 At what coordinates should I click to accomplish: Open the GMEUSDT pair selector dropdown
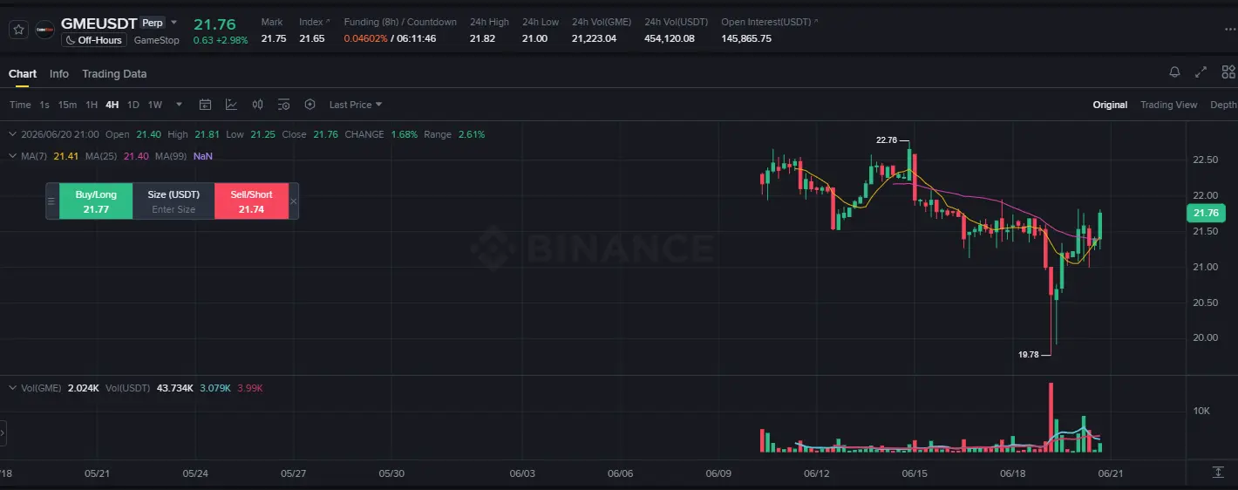point(173,23)
